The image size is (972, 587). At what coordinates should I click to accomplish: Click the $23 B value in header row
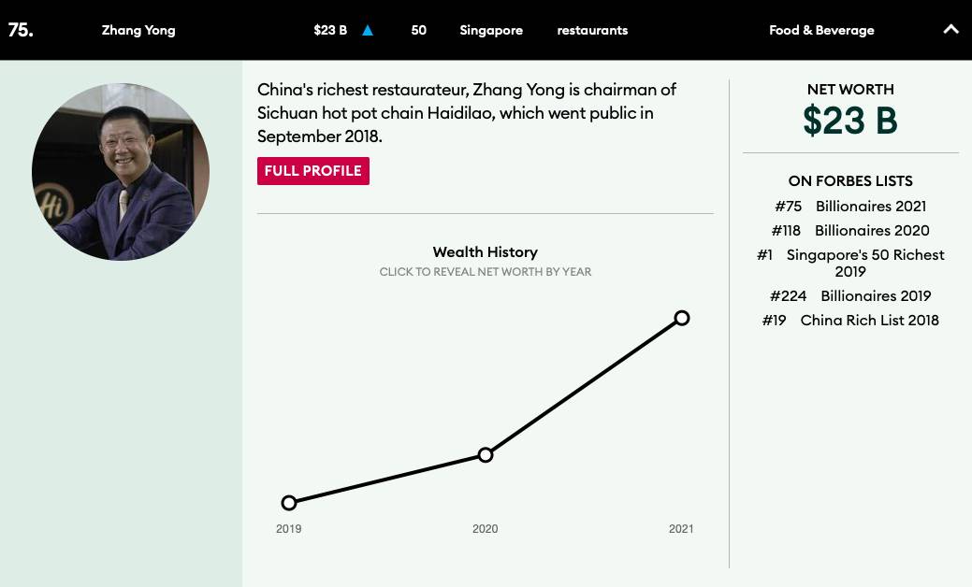[330, 30]
